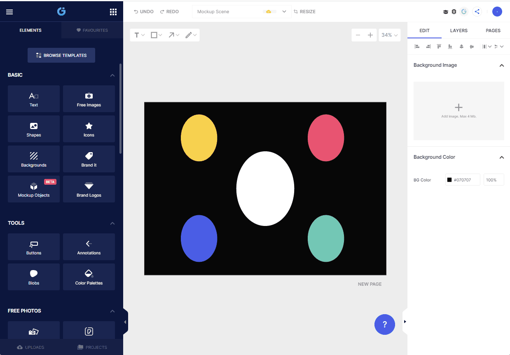Click the share icon in top bar
Image resolution: width=510 pixels, height=355 pixels.
(477, 12)
